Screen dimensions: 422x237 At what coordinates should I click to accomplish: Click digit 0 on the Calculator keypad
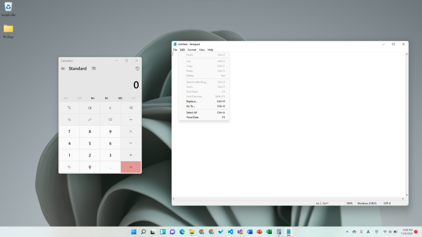pos(90,167)
